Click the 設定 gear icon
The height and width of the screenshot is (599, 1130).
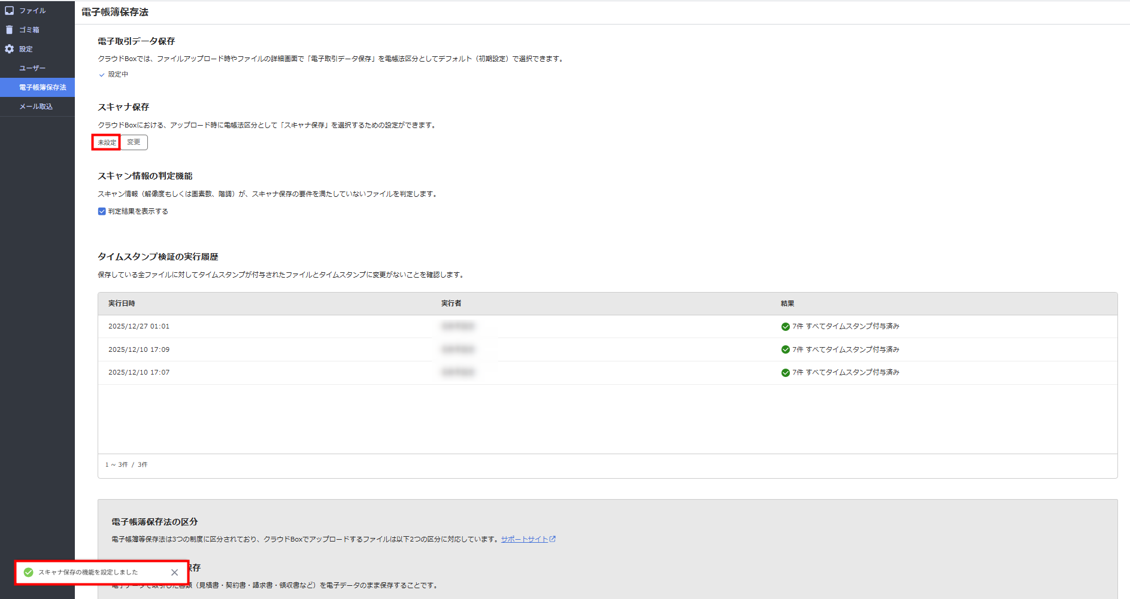(x=10, y=49)
